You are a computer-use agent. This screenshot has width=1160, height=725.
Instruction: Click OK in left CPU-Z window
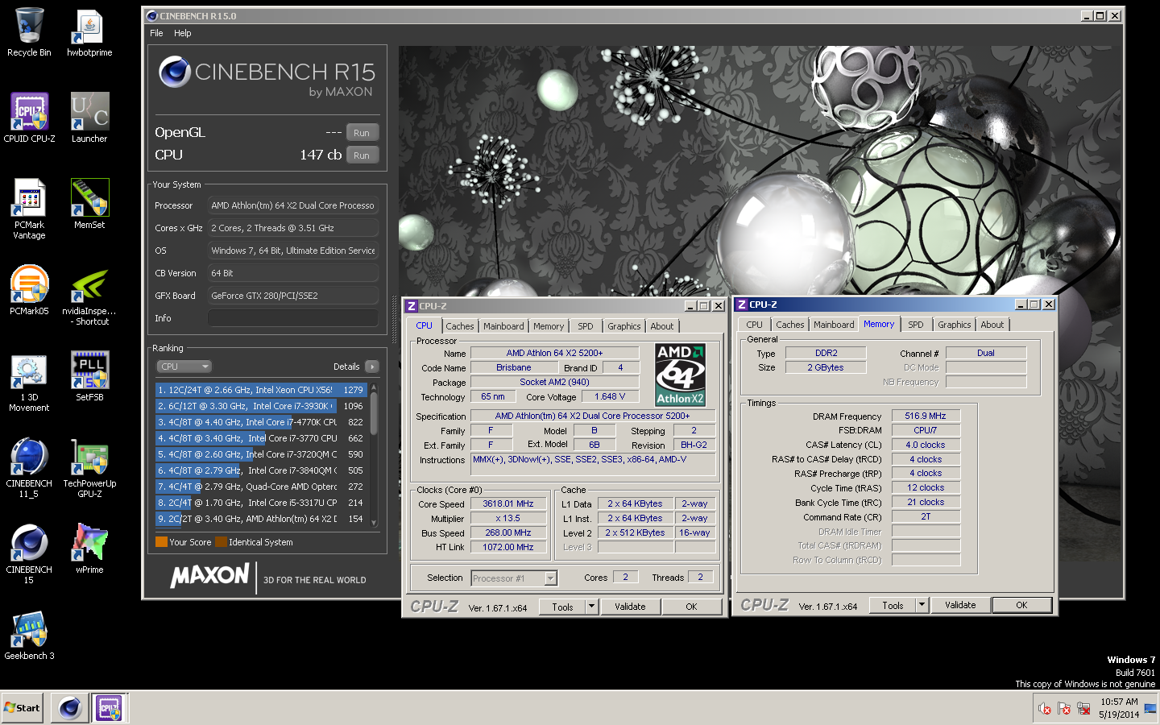point(691,607)
